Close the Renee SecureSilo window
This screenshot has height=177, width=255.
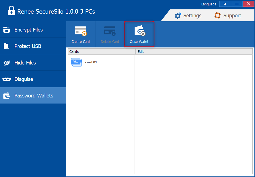(248, 4)
